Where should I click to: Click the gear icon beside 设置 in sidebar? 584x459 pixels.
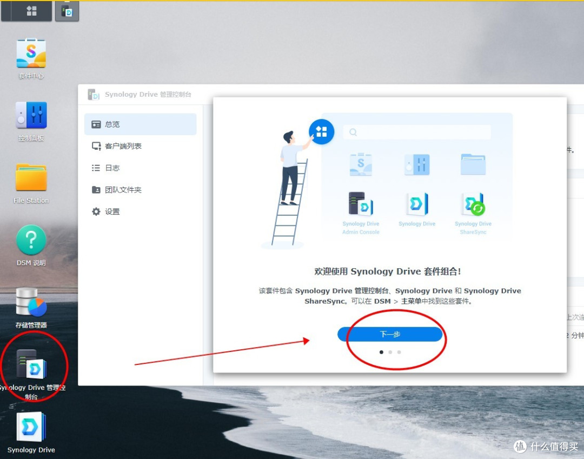click(x=96, y=211)
